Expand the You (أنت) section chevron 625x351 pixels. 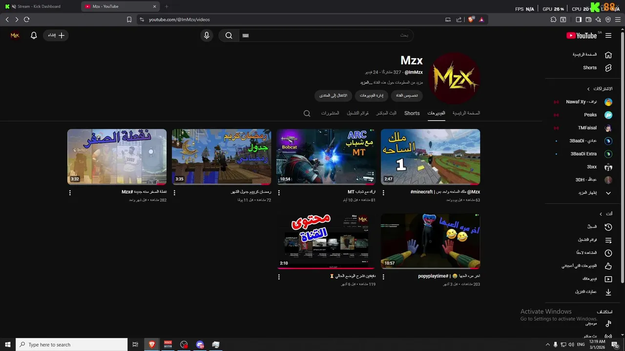(601, 214)
